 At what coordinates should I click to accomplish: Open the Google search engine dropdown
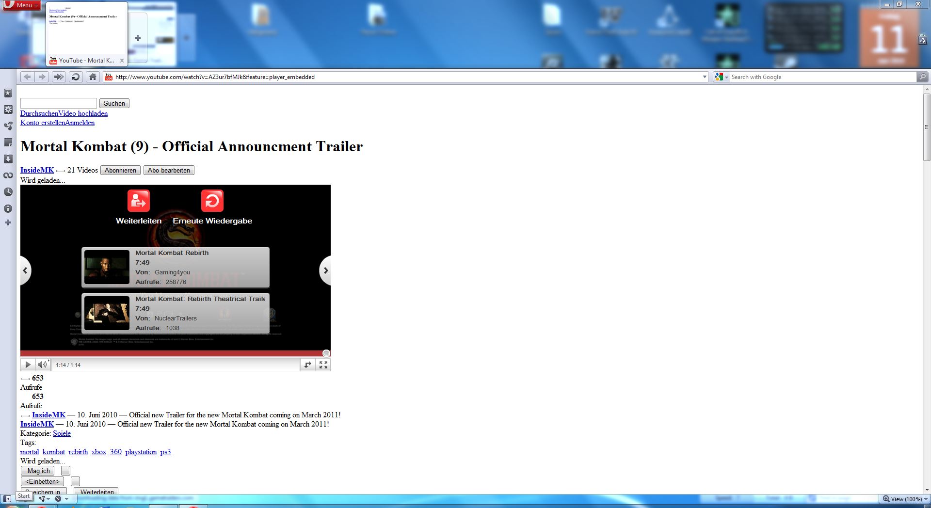click(722, 77)
